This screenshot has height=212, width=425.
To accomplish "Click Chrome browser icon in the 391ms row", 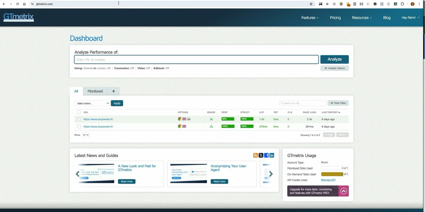I will (x=179, y=126).
